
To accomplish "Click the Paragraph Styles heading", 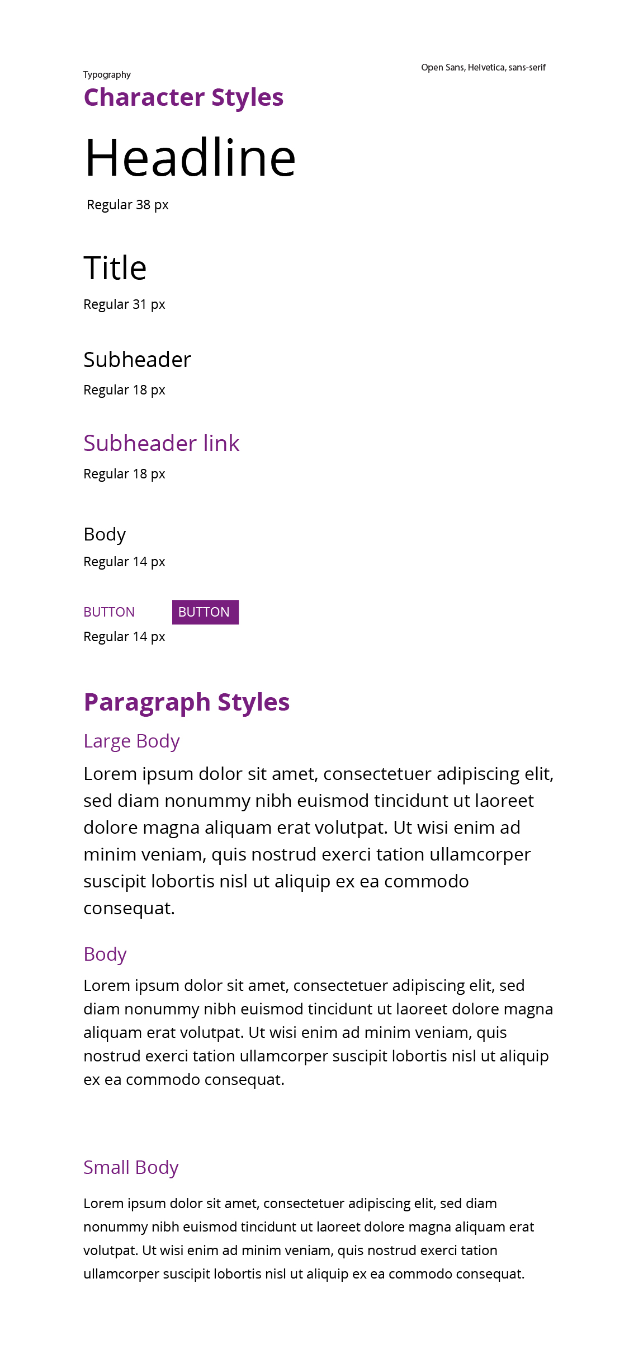I will (187, 703).
